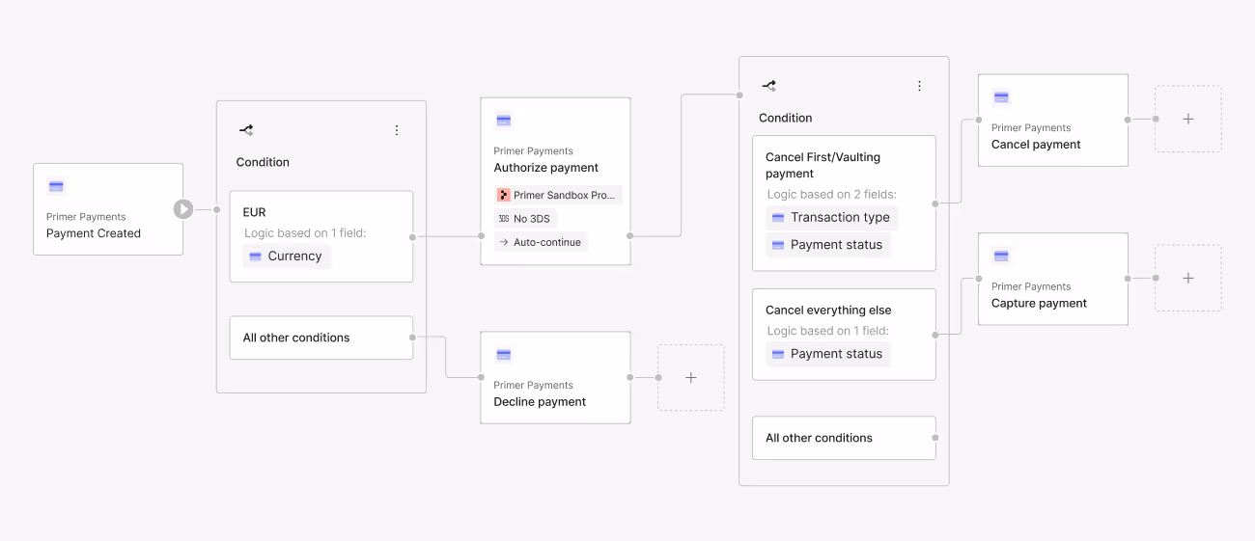Click the Primer Sandbox Pro... chip
The image size is (1255, 541).
pos(558,195)
